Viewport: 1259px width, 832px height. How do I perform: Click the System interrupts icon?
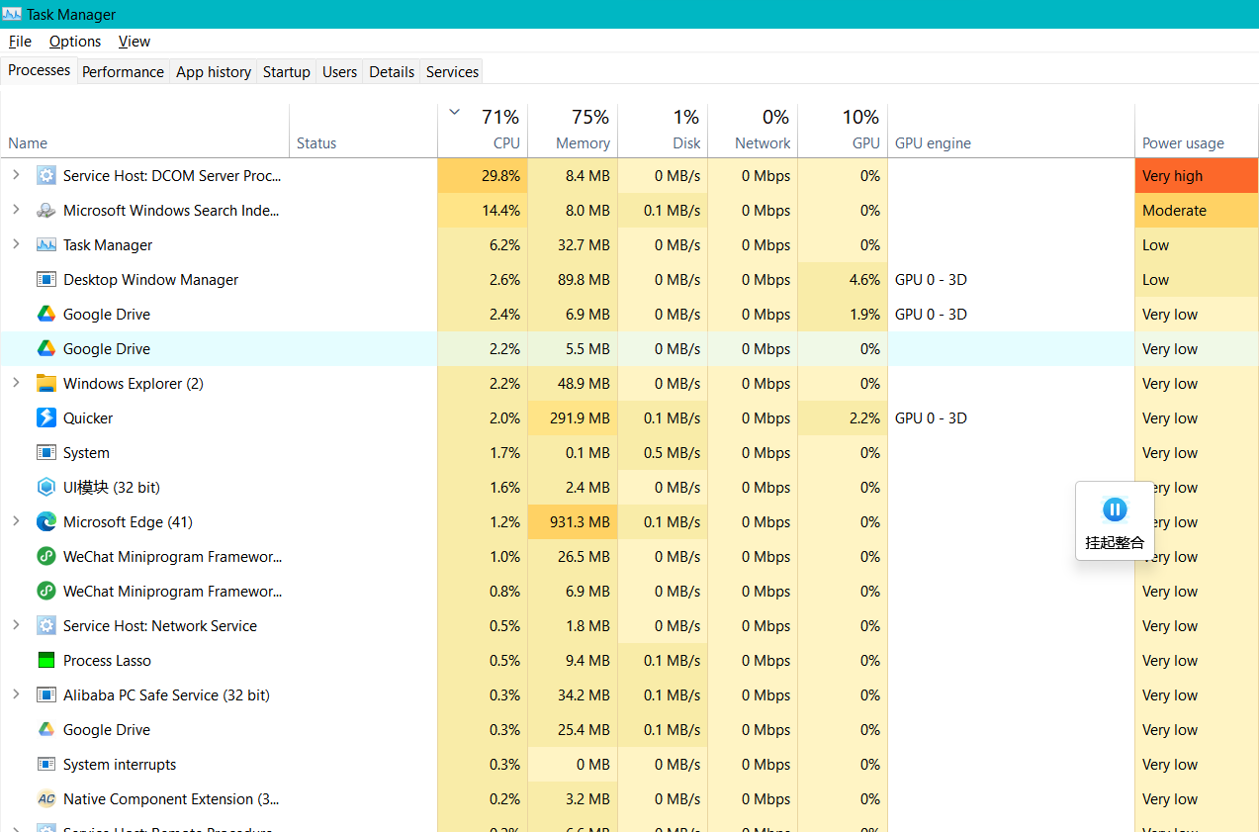point(46,765)
